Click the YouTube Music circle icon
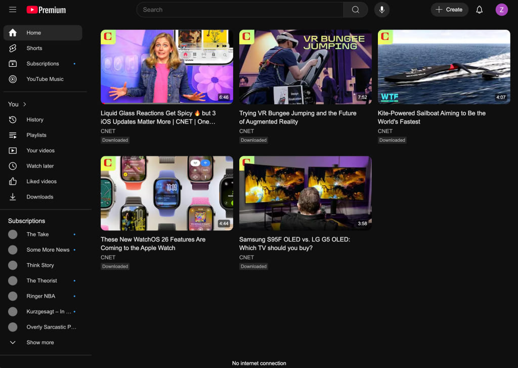This screenshot has height=368, width=518. (13, 79)
